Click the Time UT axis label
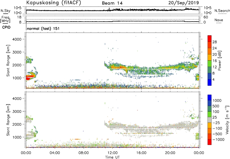230x159 pixels. point(112,157)
